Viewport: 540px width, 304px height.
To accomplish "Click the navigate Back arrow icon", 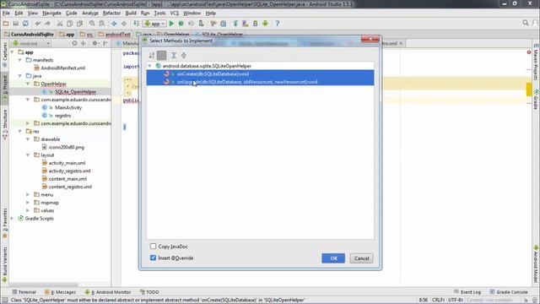I will coord(114,24).
